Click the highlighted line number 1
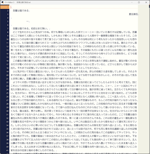Viewport: 150px width, 154px height. tap(8, 7)
